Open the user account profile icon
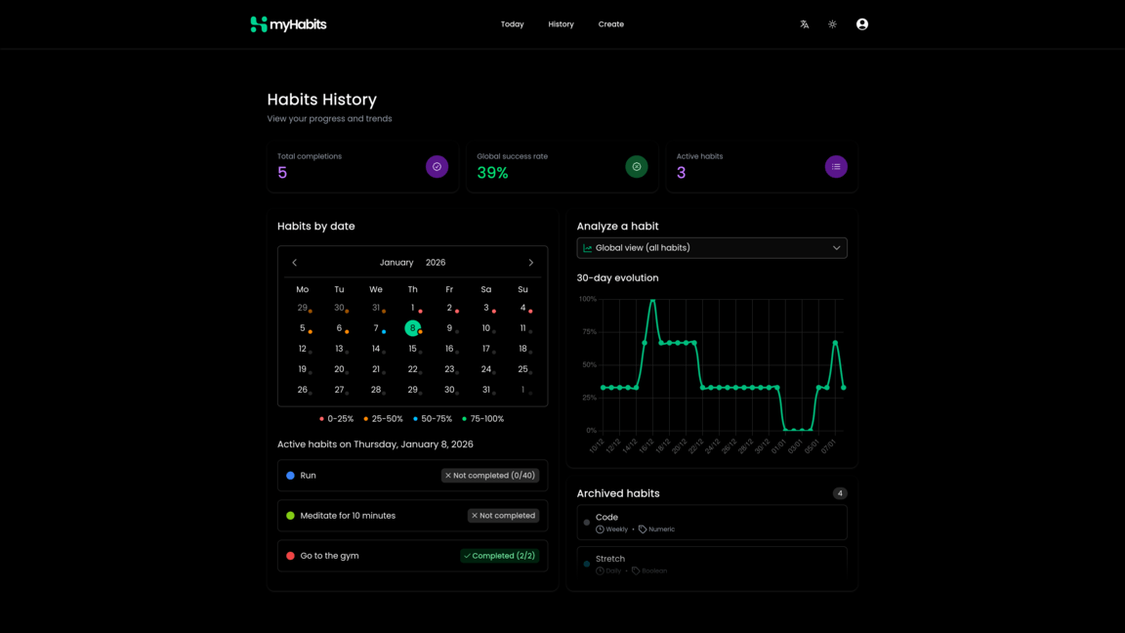 pos(862,24)
